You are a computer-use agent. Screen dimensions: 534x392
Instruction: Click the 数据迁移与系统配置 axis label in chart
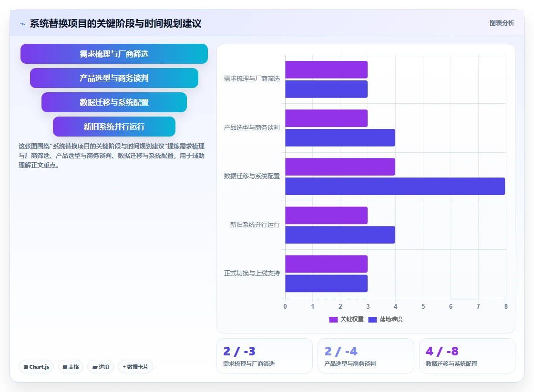coord(252,176)
